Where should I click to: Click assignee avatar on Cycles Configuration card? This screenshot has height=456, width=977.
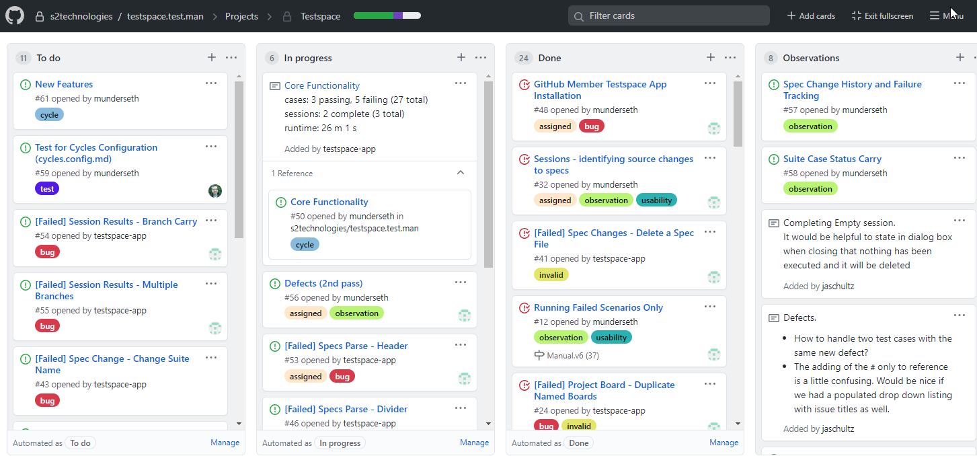[x=215, y=191]
